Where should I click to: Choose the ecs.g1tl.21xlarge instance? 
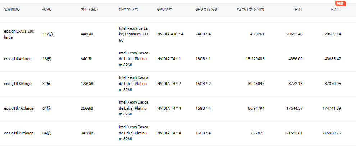click(19, 133)
